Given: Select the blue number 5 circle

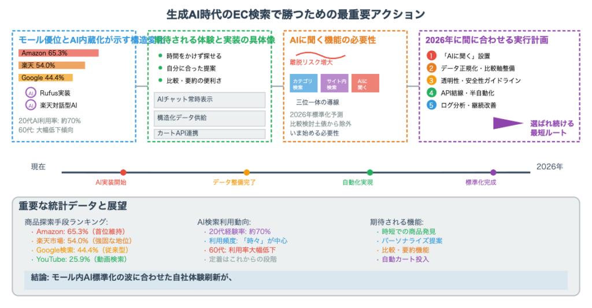Looking at the screenshot, I should click(x=431, y=105).
